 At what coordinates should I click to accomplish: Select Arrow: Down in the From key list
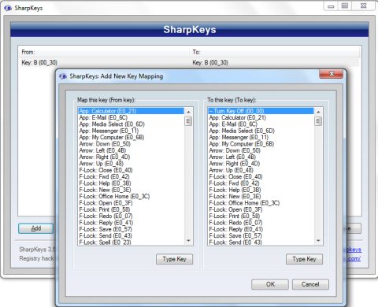click(x=132, y=144)
